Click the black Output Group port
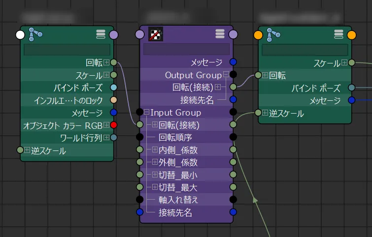The width and height of the screenshot is (372, 237). point(233,75)
